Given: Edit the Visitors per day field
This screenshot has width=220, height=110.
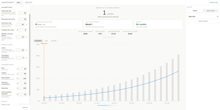Looking at the screenshot, I should coord(23,13).
